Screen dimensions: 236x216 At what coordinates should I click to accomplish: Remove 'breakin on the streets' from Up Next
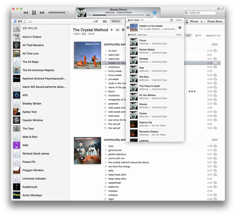128,28
